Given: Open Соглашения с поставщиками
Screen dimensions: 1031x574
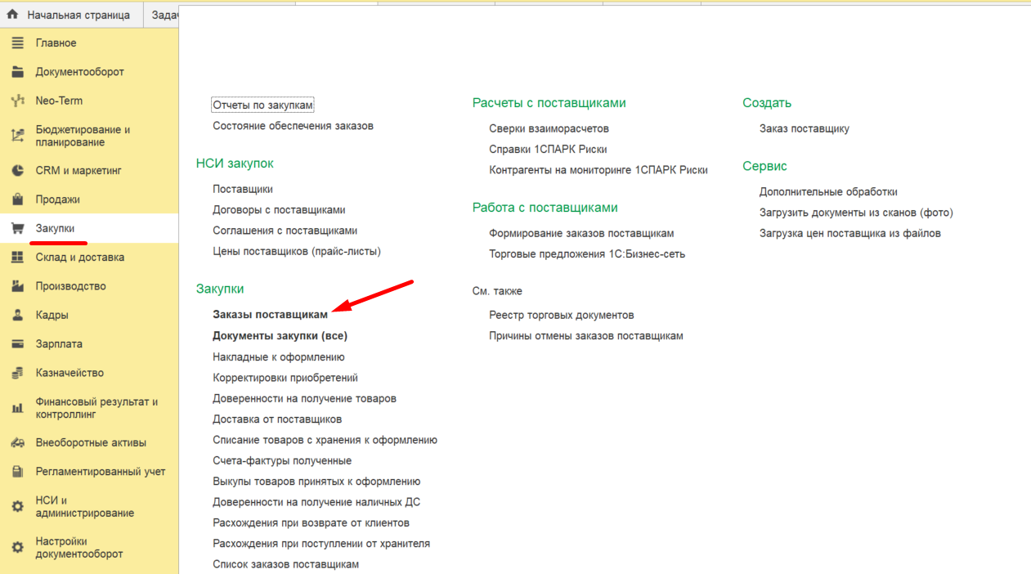Looking at the screenshot, I should click(x=285, y=231).
